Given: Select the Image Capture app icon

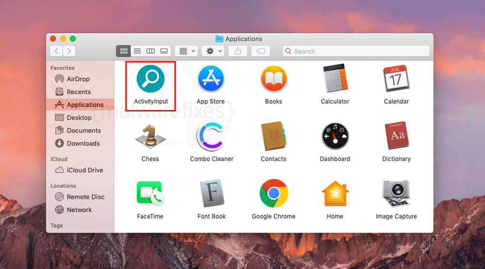Looking at the screenshot, I should [396, 193].
